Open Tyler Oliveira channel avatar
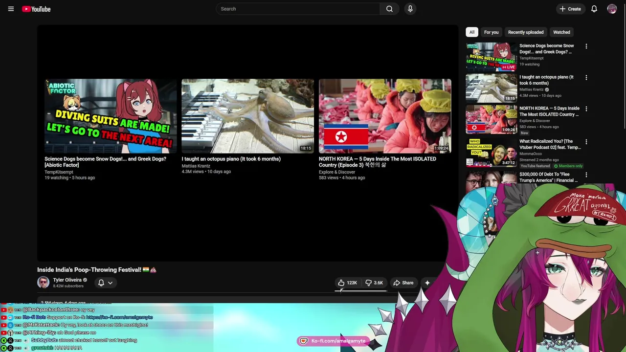The height and width of the screenshot is (352, 626). [x=43, y=283]
